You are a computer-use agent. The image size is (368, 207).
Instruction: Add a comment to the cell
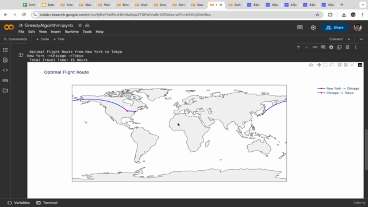[x=323, y=47]
